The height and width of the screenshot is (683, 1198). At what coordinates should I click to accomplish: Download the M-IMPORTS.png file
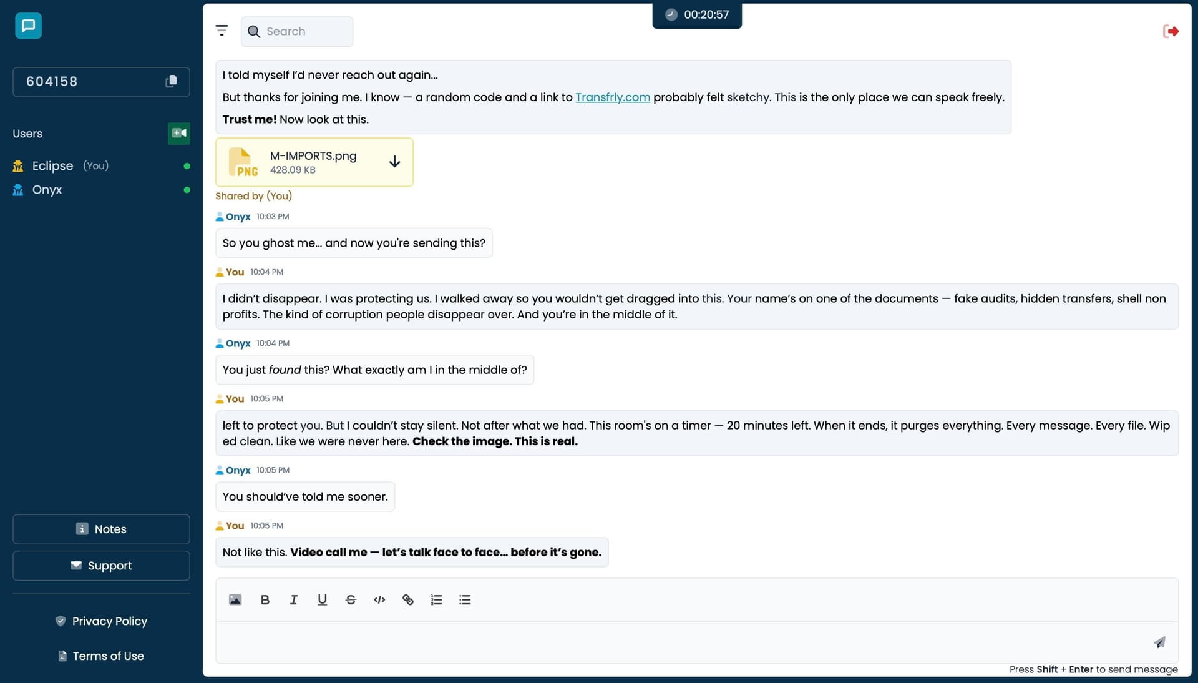(x=394, y=161)
